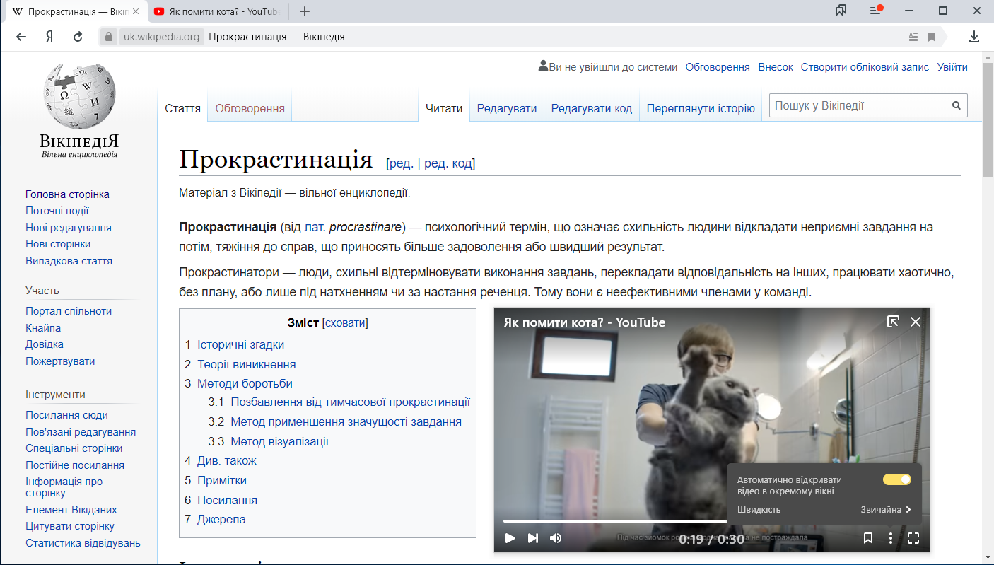994x565 pixels.
Task: Return video to its original tab
Action: (x=893, y=322)
